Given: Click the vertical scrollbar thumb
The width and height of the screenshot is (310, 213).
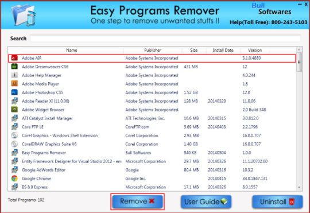Looking at the screenshot, I should click(299, 62).
